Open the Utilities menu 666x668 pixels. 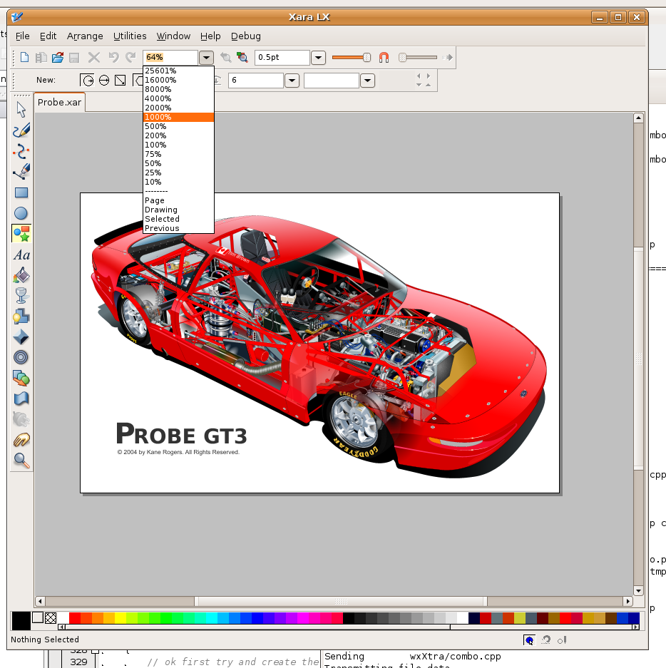click(130, 36)
